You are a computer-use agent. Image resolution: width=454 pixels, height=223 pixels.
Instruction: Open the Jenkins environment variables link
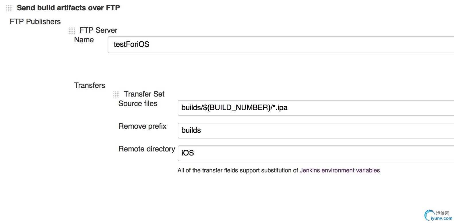[x=340, y=170]
